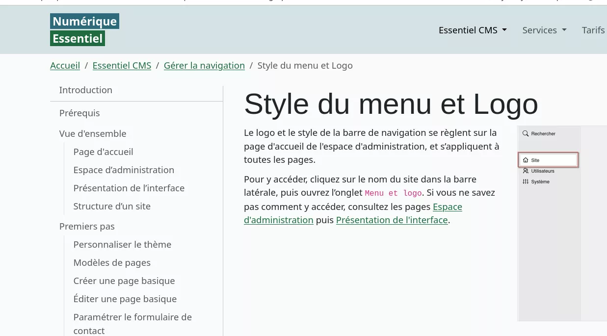Click the Style du menu et Logo heading
This screenshot has width=607, height=336.
point(391,104)
